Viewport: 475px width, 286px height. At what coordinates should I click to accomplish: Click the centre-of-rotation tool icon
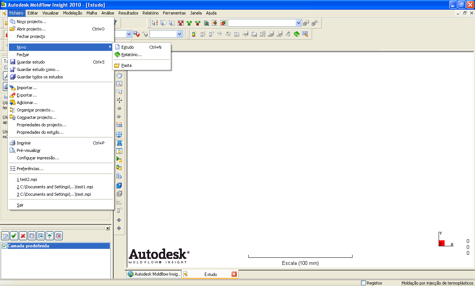pos(119,100)
